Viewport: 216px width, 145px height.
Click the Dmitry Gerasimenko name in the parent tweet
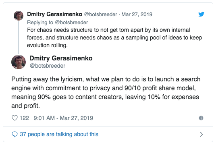[54, 14]
